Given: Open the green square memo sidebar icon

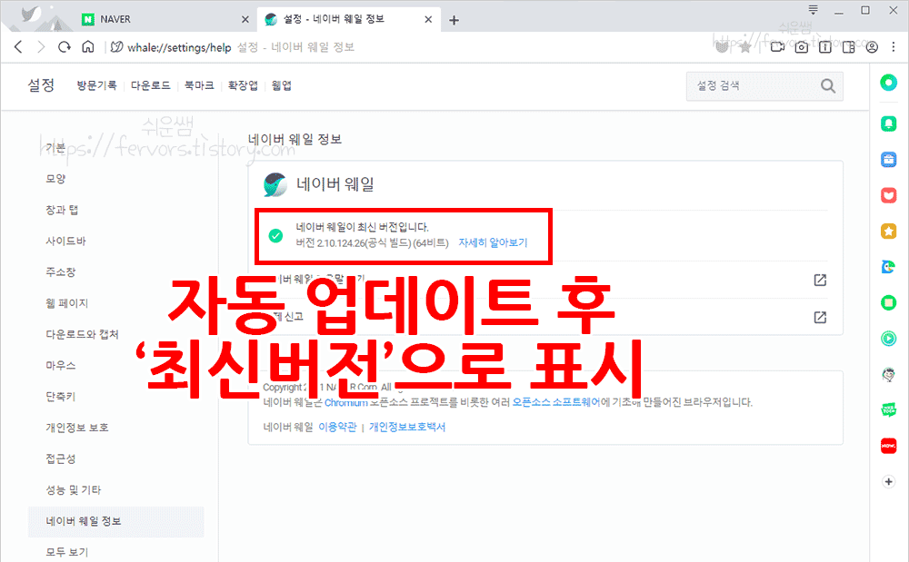Looking at the screenshot, I should point(889,302).
